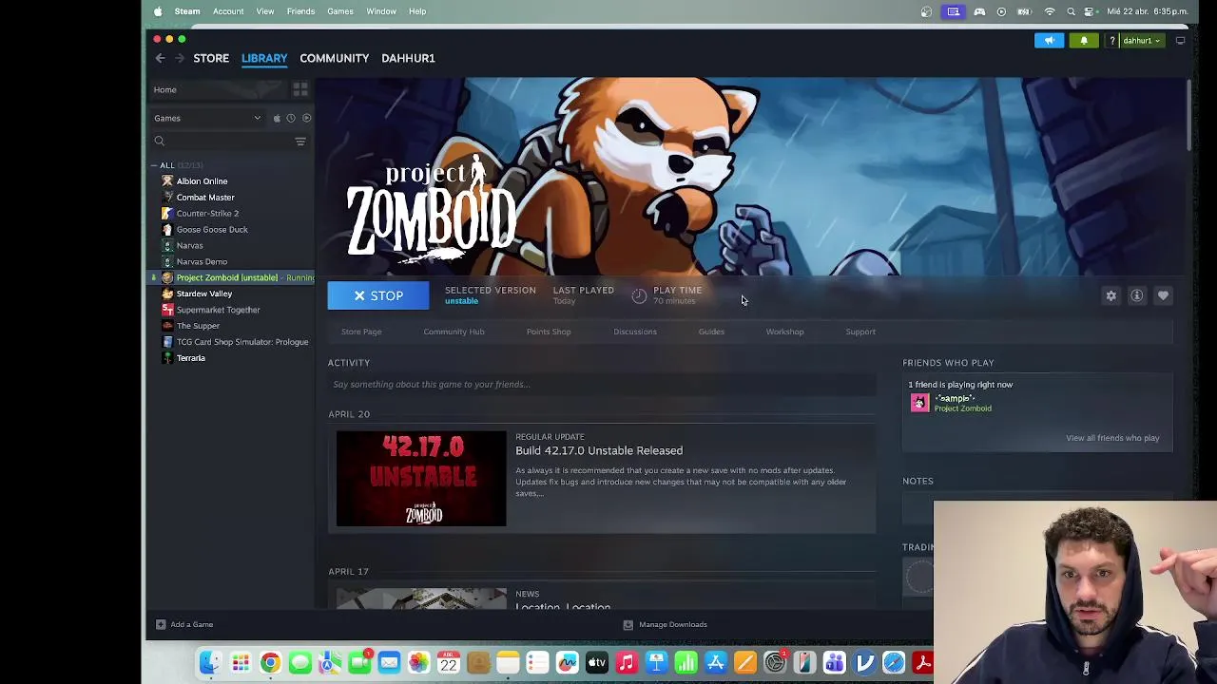
Task: Open the library grid collections view icon
Action: pyautogui.click(x=299, y=89)
